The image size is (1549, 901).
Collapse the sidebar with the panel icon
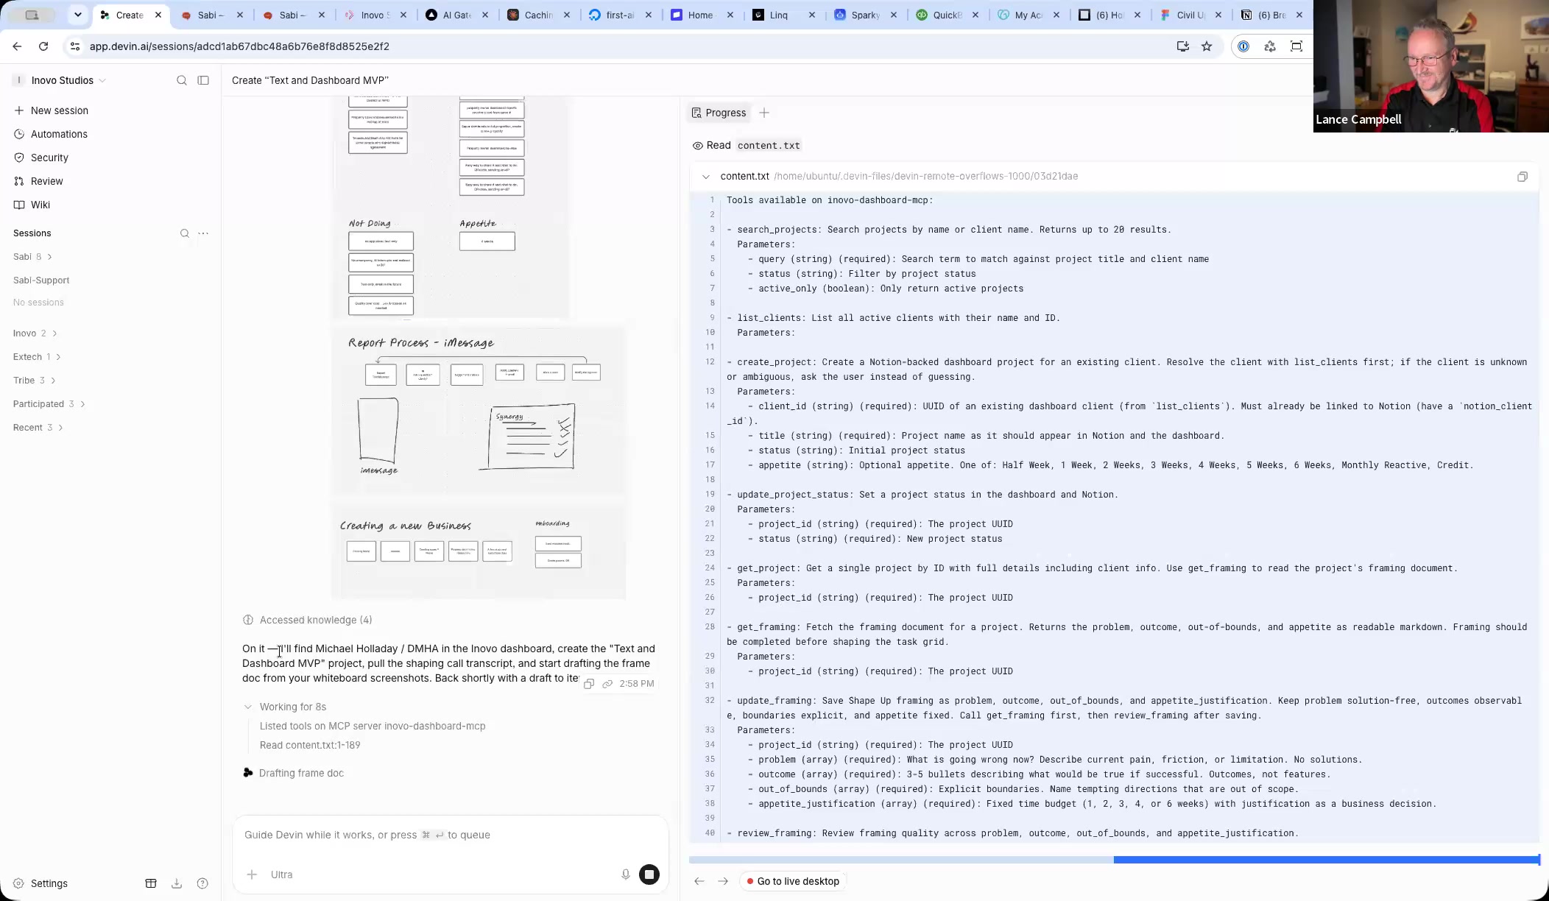203,80
